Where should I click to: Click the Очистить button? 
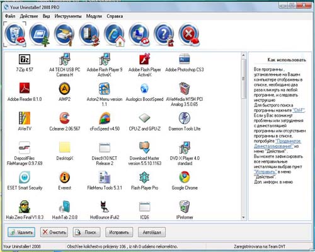[x=54, y=232]
